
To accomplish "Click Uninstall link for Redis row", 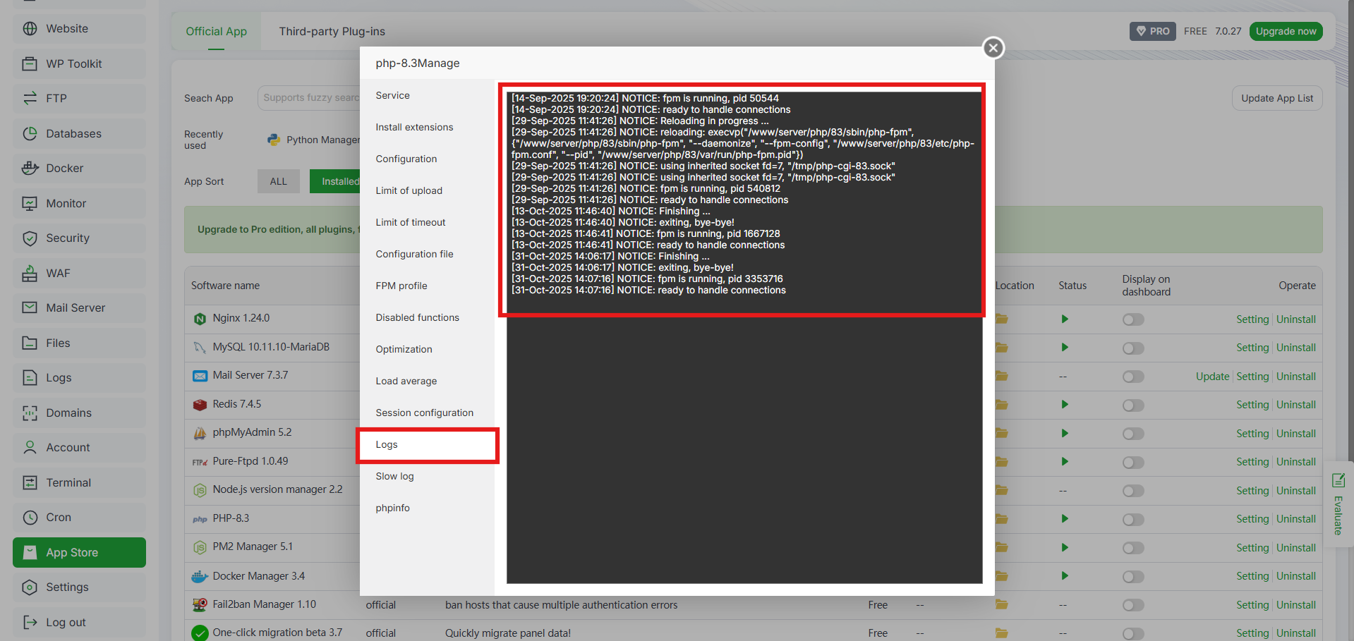I will [1296, 405].
